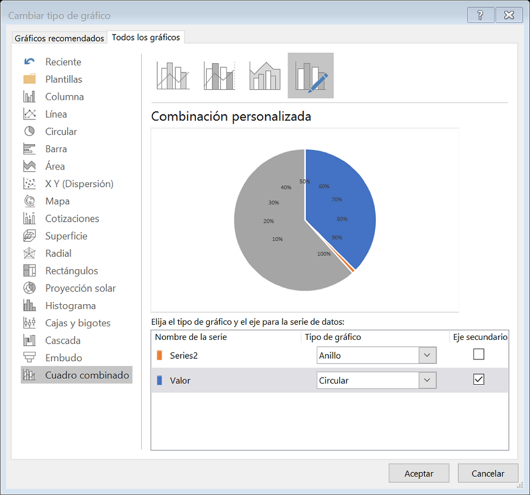Select the Cuadro combinado combo icon
Screen dimensions: 530x495
click(29, 375)
